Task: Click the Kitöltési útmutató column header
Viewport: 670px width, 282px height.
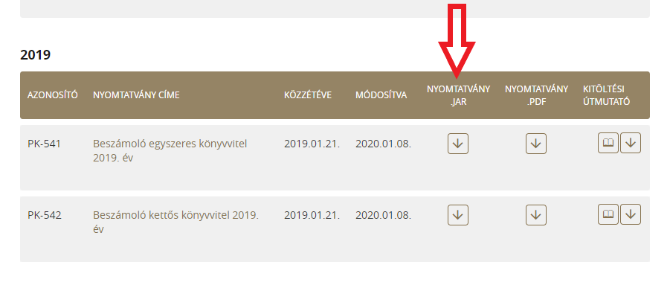Action: tap(606, 95)
